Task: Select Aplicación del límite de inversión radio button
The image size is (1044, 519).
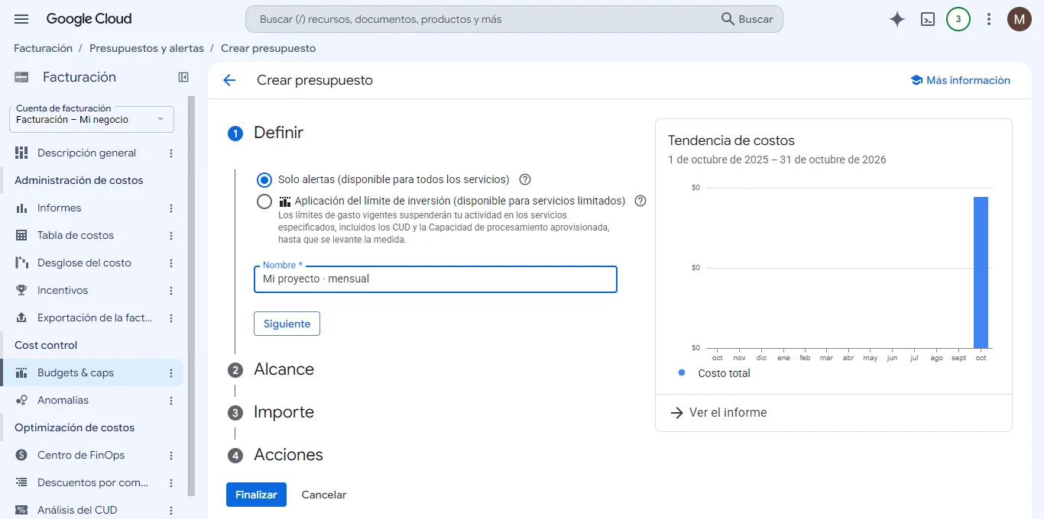Action: pyautogui.click(x=264, y=201)
